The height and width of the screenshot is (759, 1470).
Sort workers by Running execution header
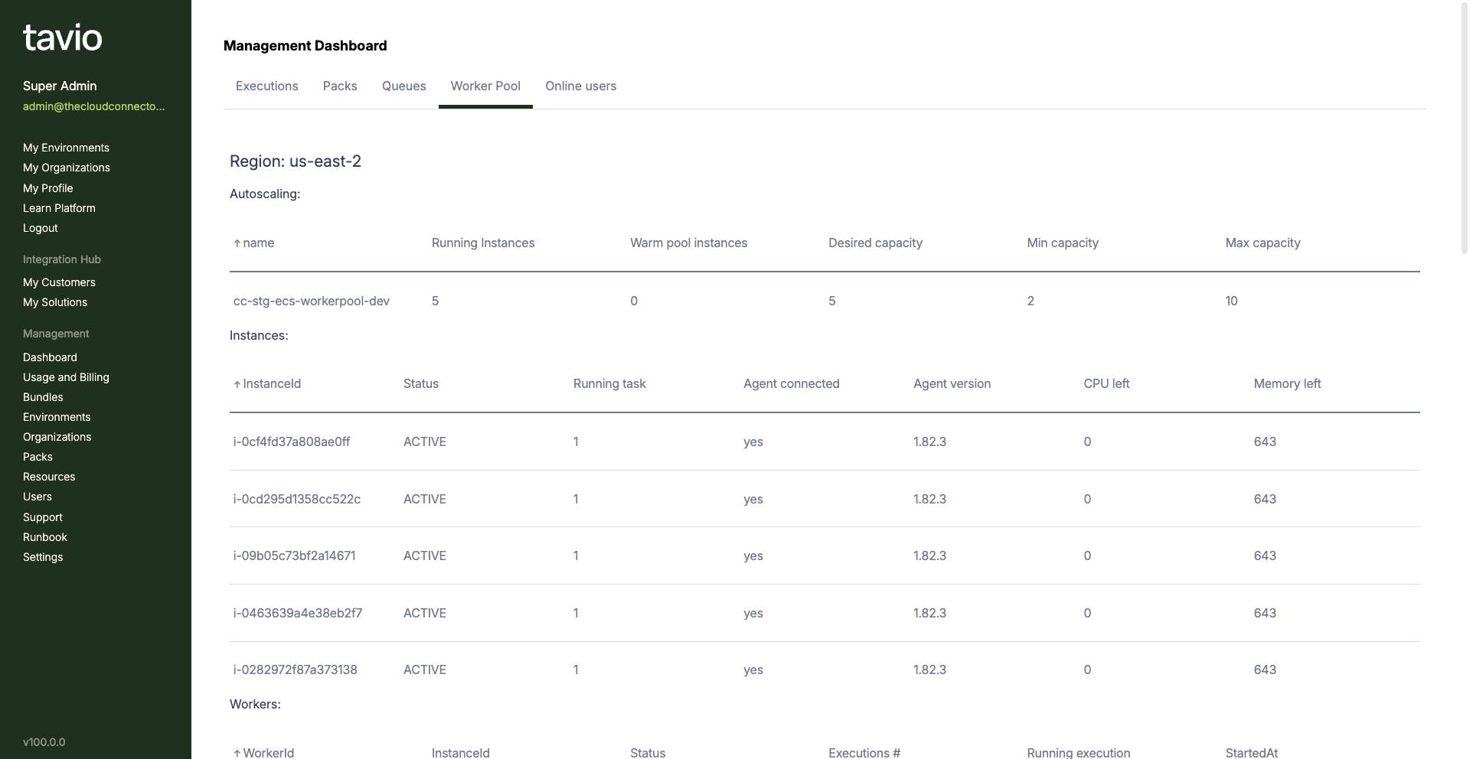click(x=1078, y=753)
